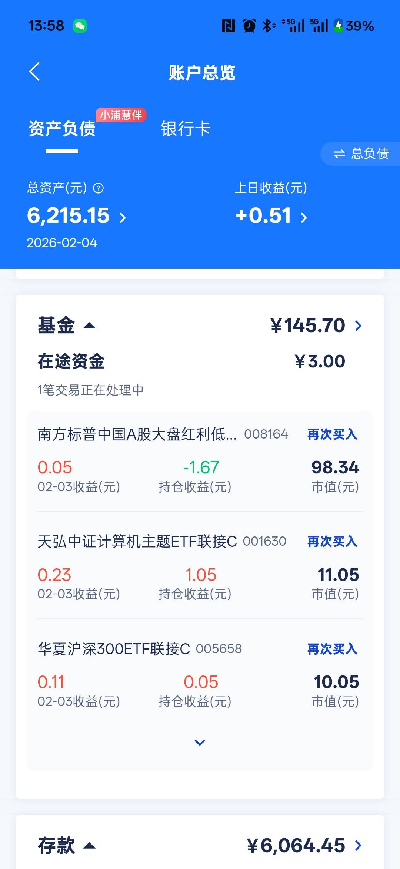
Task: Tap the Bluetooth status bar icon
Action: tap(268, 26)
